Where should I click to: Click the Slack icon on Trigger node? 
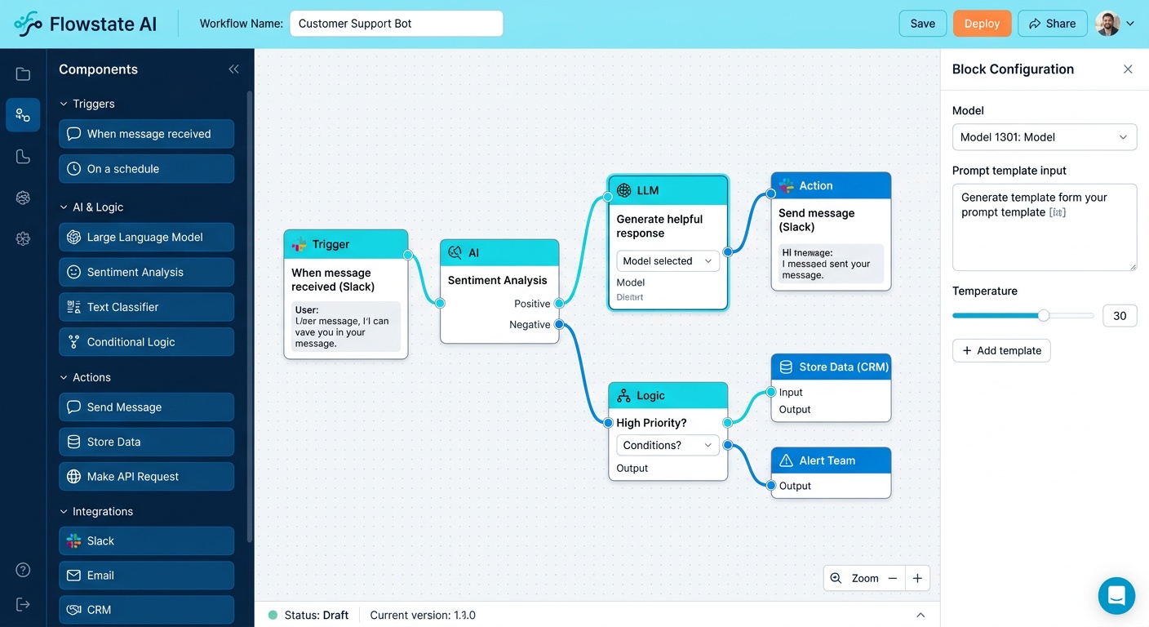tap(299, 244)
